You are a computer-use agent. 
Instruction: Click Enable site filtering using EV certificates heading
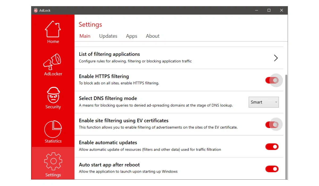124,121
